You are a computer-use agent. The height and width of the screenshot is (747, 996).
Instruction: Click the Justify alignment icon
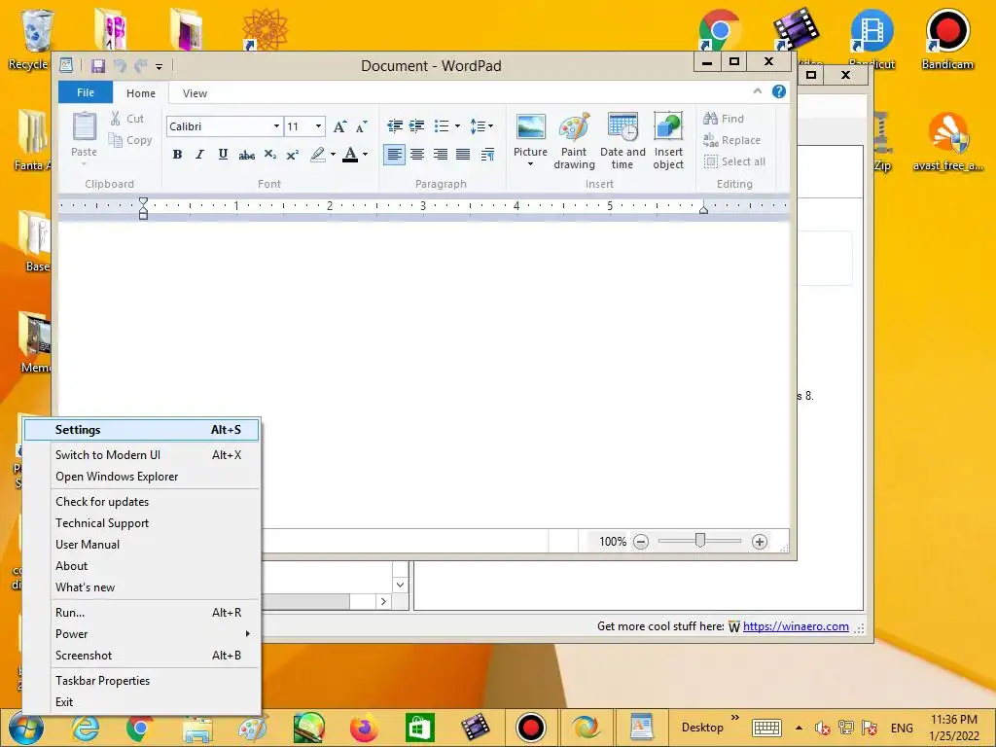pyautogui.click(x=463, y=155)
